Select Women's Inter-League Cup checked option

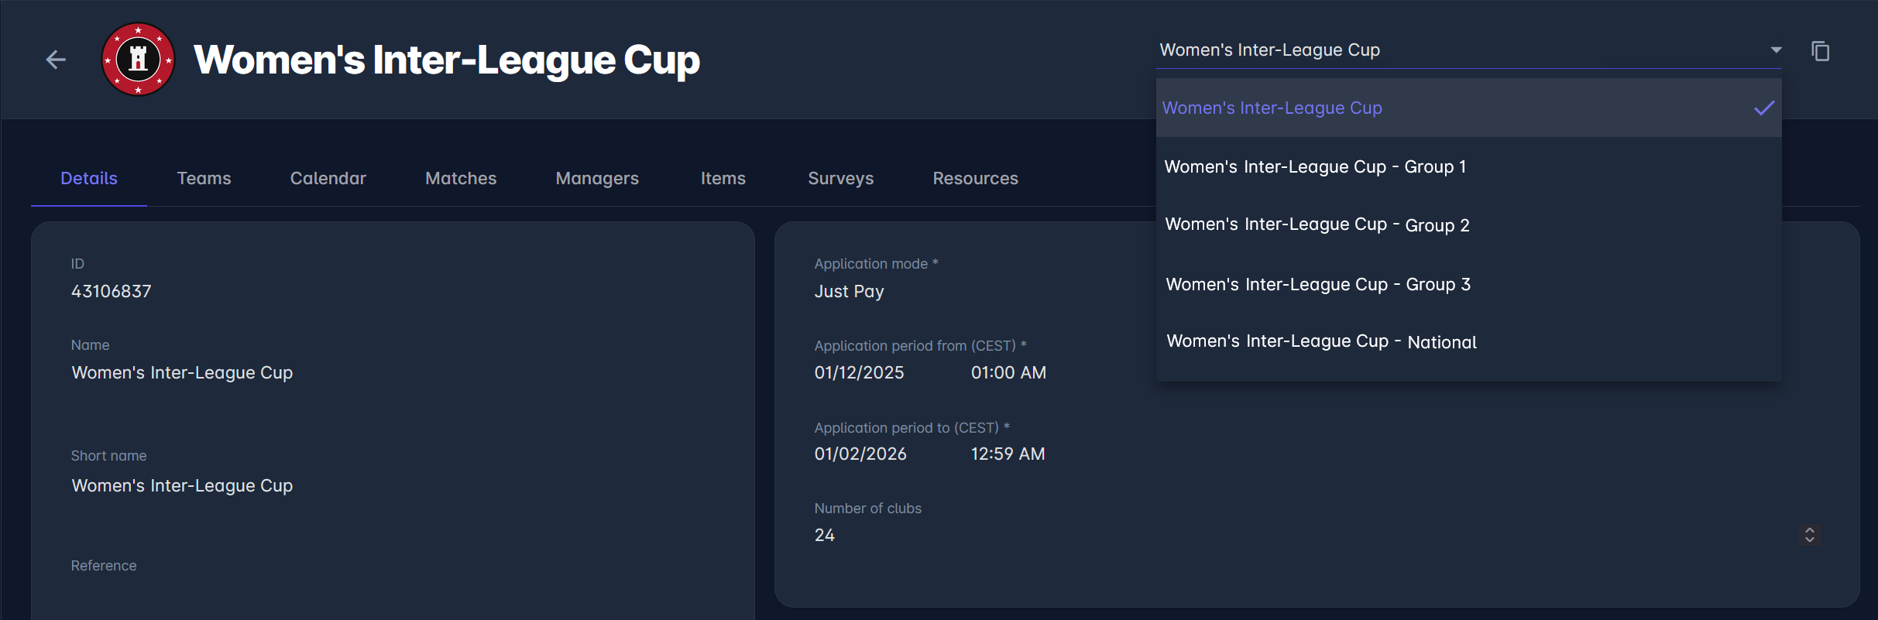1468,108
